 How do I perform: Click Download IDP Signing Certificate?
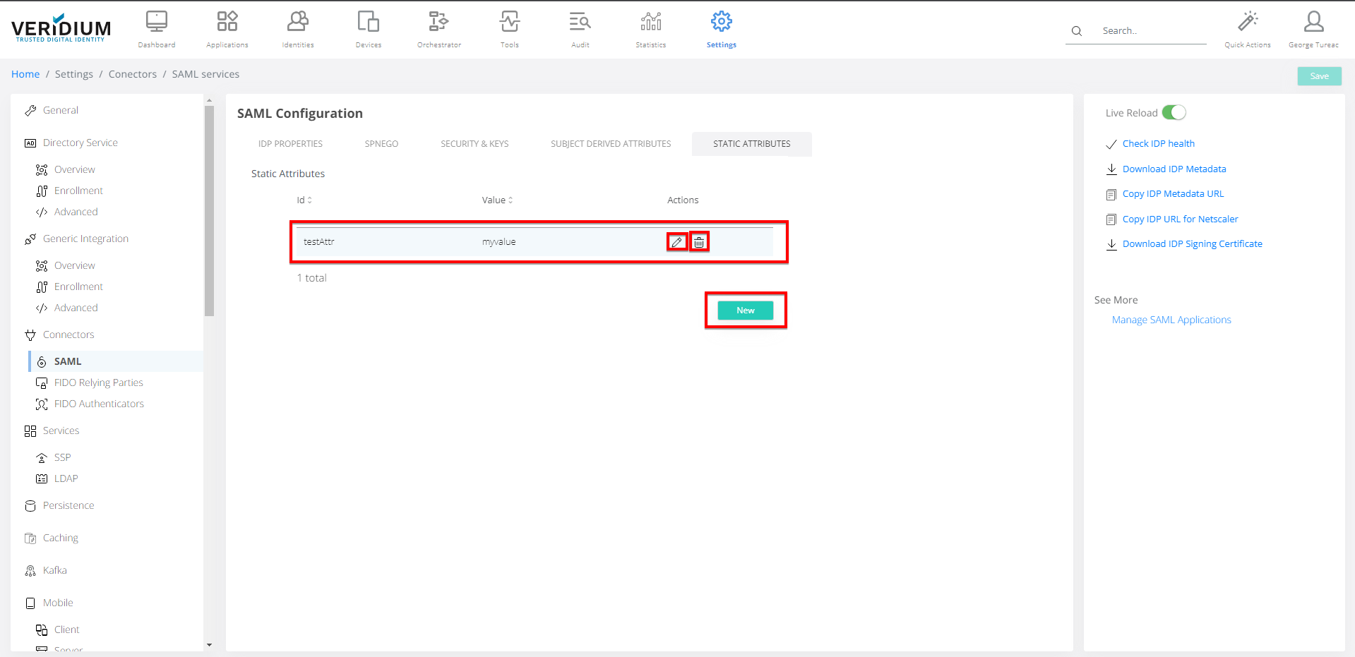tap(1192, 244)
